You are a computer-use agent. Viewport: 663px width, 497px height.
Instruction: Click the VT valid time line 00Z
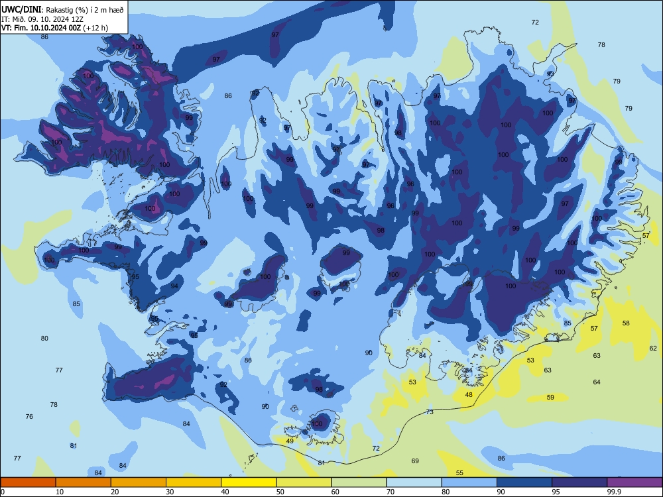point(54,28)
